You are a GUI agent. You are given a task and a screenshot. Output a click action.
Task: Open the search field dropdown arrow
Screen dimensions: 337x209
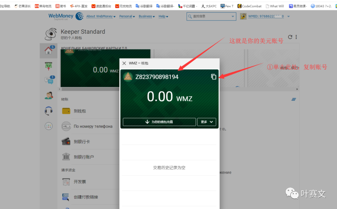[x=233, y=17]
